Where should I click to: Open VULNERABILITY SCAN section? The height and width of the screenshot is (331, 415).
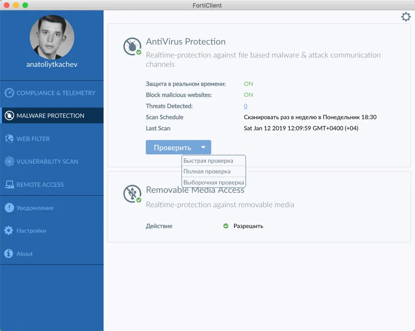tap(52, 161)
